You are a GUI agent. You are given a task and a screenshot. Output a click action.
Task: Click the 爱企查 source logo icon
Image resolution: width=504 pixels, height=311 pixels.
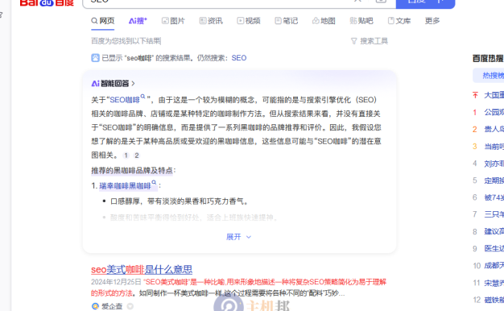tap(95, 306)
